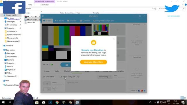Open ManyCam Facebook follow icon
Viewport: 187px width, 105px height.
(x=139, y=91)
